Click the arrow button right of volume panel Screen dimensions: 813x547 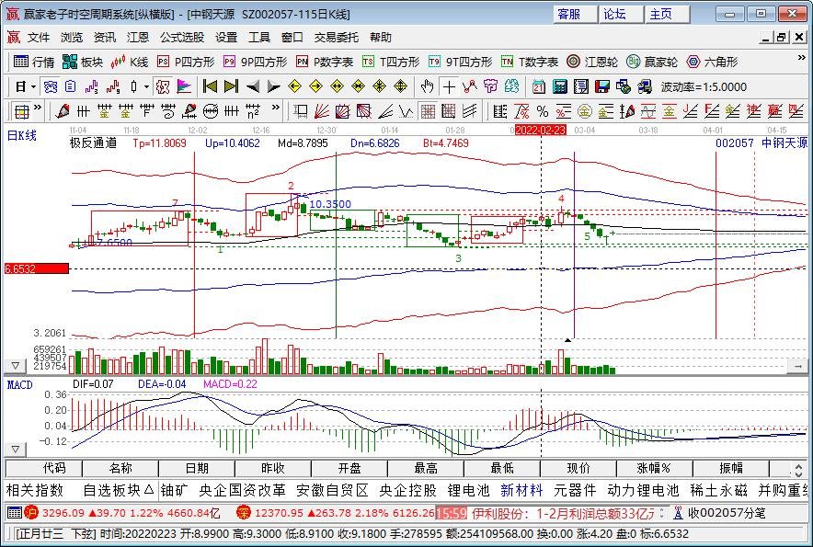(797, 366)
